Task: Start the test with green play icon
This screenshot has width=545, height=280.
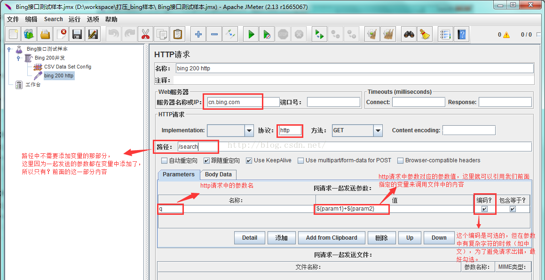Action: coord(251,34)
